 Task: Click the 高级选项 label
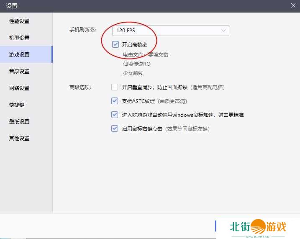(x=80, y=87)
